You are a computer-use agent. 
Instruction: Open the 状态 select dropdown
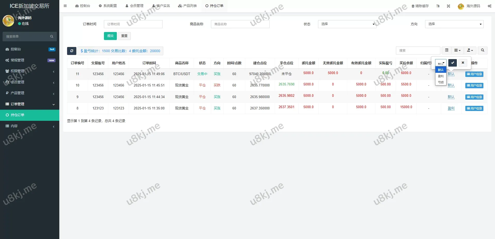(x=347, y=24)
